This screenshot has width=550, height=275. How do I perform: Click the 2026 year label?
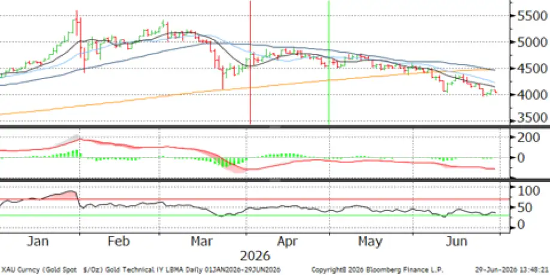point(255,256)
